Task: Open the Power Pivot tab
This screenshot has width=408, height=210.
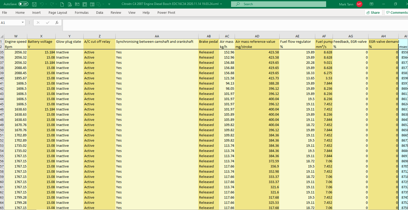Action: pyautogui.click(x=166, y=12)
